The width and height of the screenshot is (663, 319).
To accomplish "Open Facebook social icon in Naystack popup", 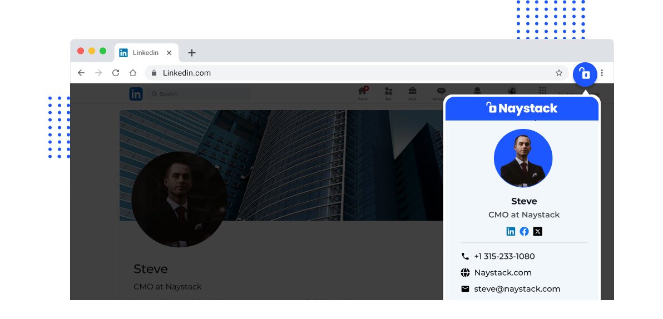I will 525,231.
